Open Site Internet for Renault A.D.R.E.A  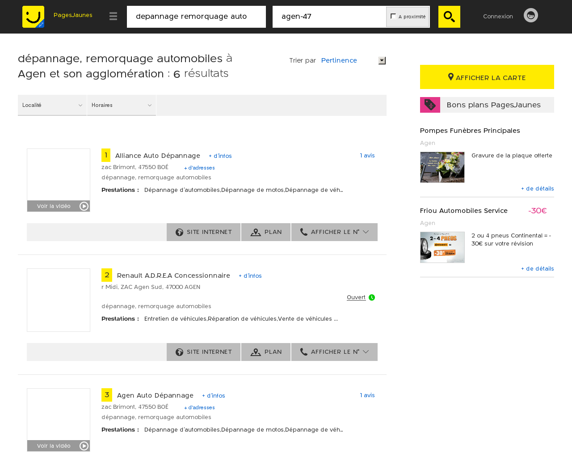click(203, 352)
